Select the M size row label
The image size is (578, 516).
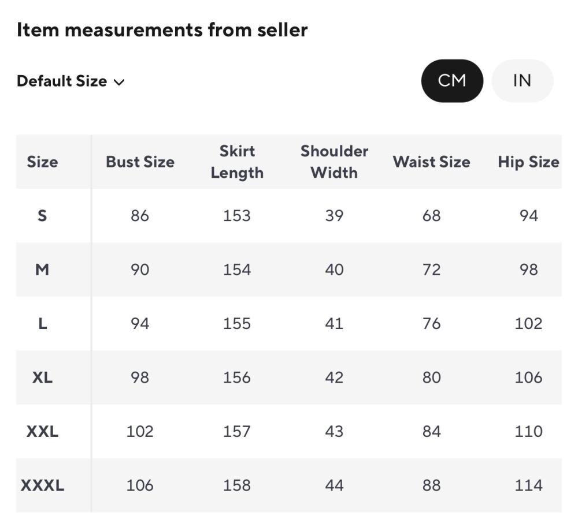(x=42, y=270)
